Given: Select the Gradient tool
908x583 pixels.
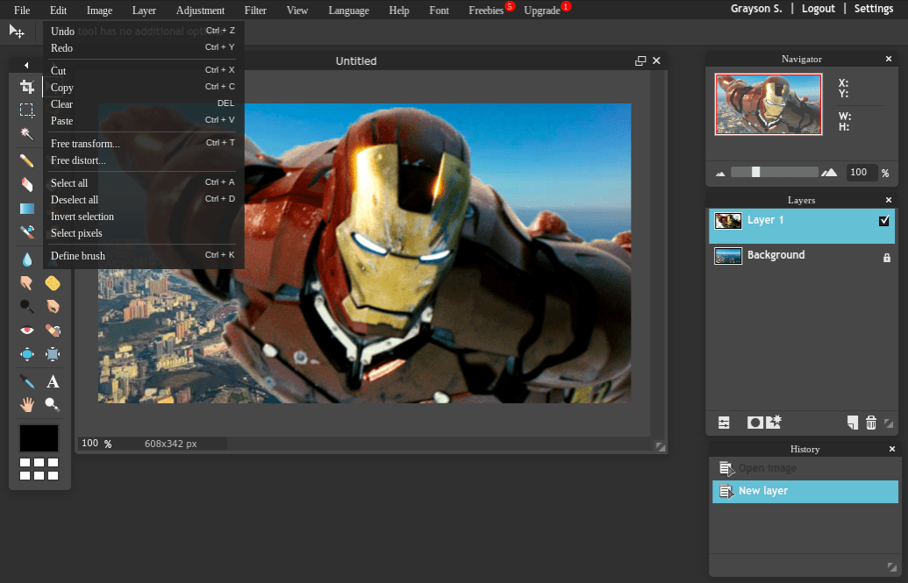Looking at the screenshot, I should [26, 209].
